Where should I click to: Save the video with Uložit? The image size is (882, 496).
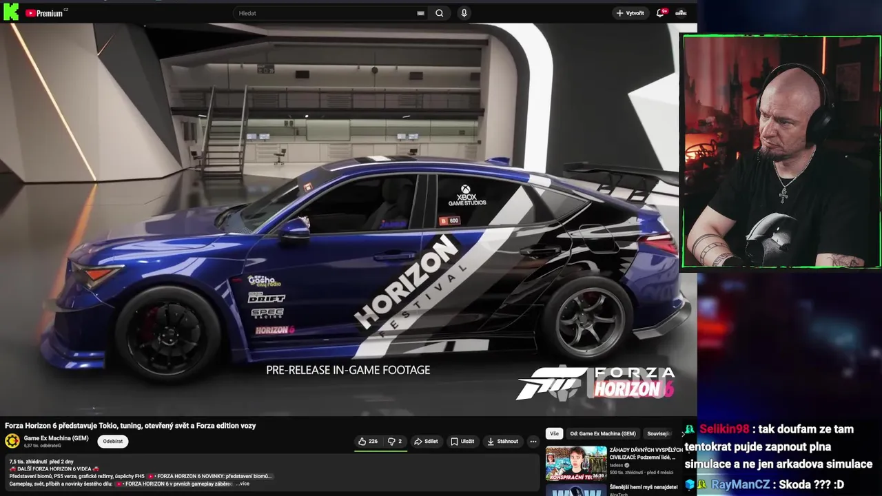click(x=462, y=442)
